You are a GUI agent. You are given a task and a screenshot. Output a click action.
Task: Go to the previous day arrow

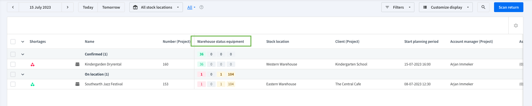[13, 7]
